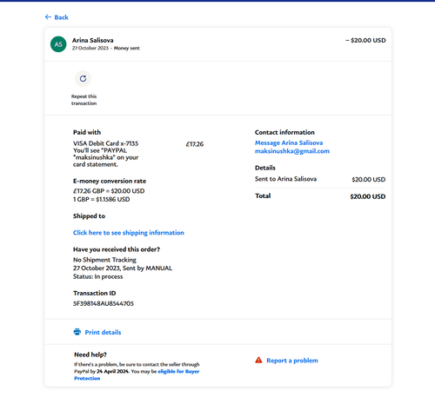Open the Print details link
Viewport: 435px width, 411px height.
point(103,332)
